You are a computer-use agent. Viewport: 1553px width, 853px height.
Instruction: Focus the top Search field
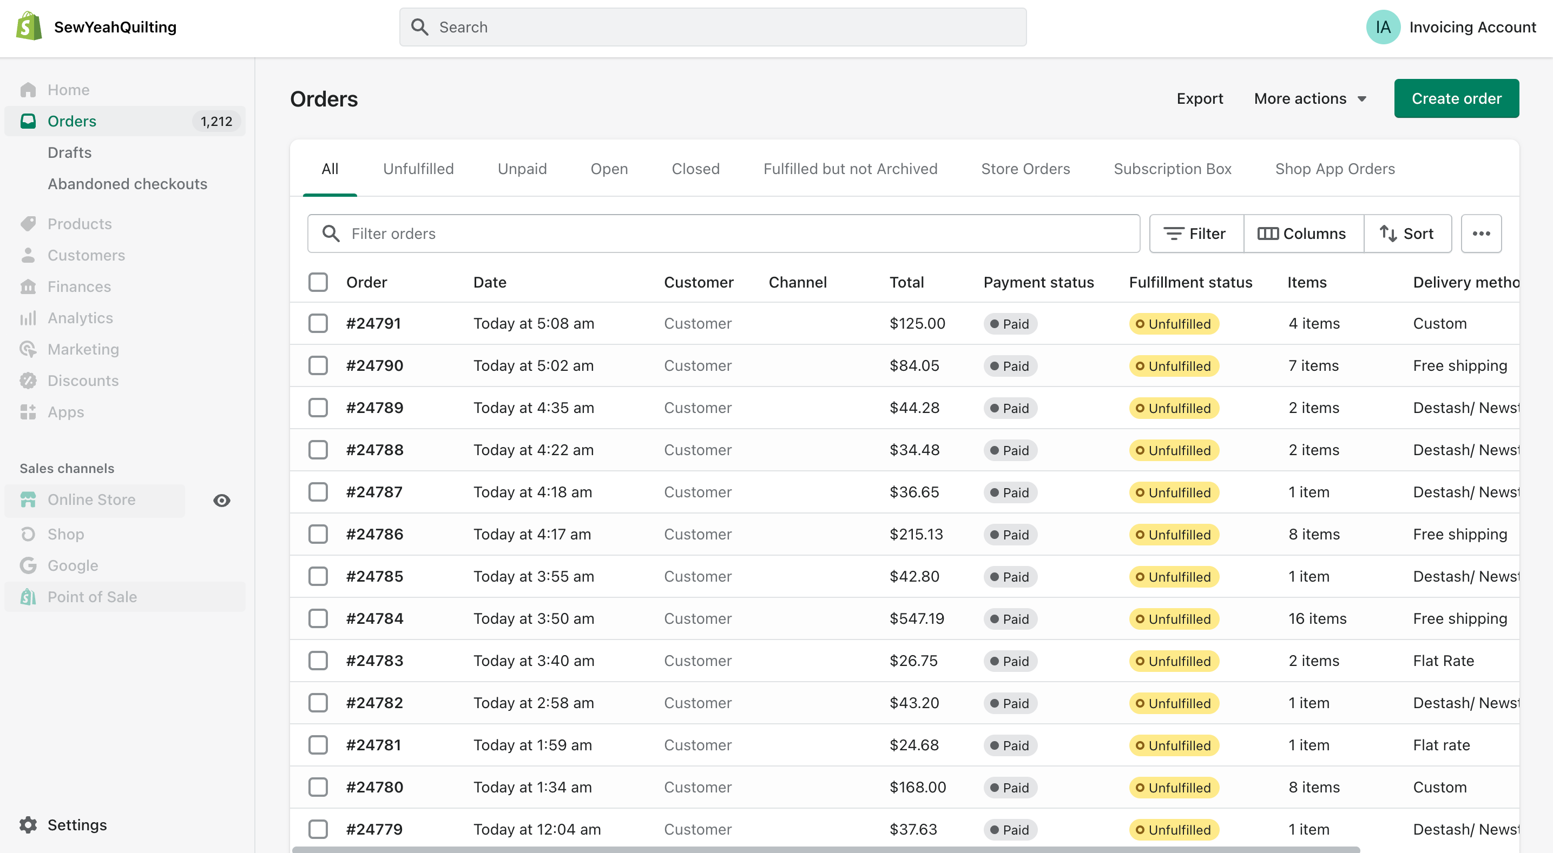(713, 27)
